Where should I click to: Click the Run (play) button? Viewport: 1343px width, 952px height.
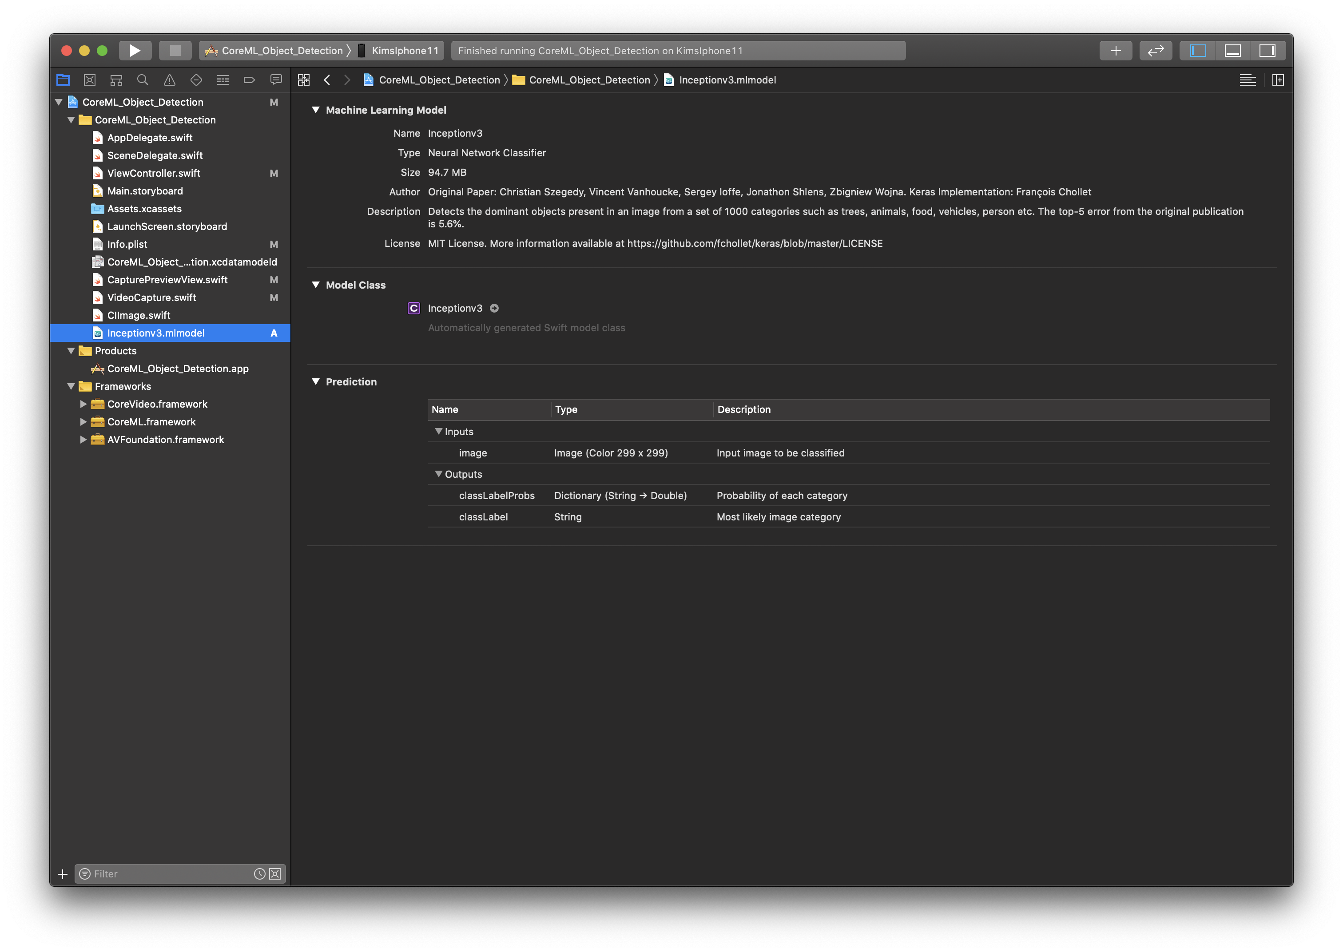click(135, 51)
